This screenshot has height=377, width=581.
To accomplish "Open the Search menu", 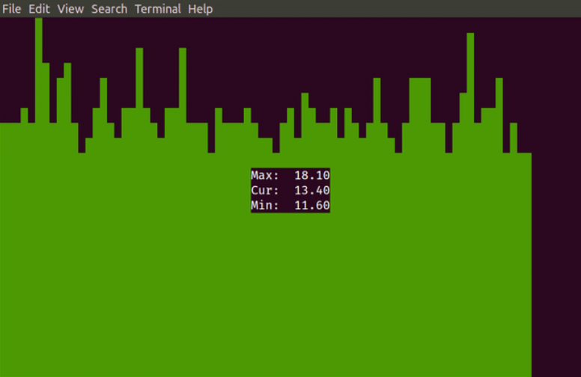I will coord(109,8).
